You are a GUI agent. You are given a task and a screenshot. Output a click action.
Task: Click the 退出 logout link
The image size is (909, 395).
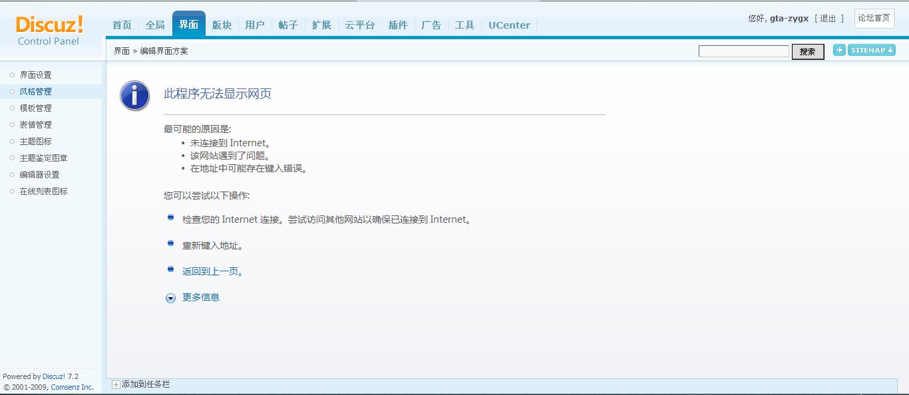coord(828,19)
